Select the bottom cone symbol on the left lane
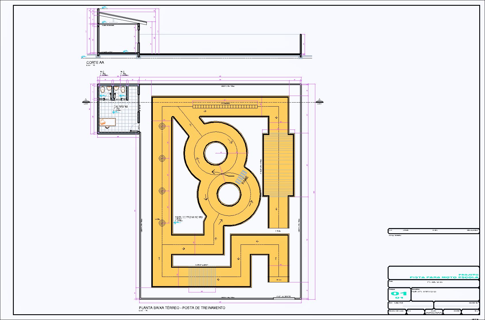Viewport: 485px width, 320px height. 162,223
